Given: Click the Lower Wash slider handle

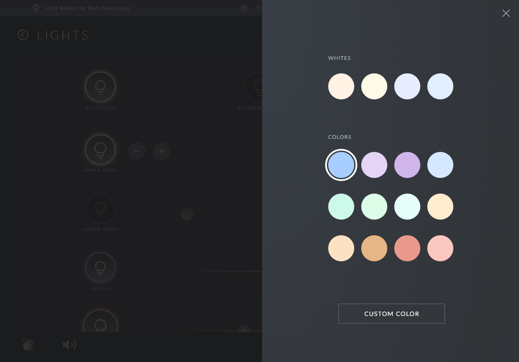Looking at the screenshot, I should pyautogui.click(x=187, y=214).
